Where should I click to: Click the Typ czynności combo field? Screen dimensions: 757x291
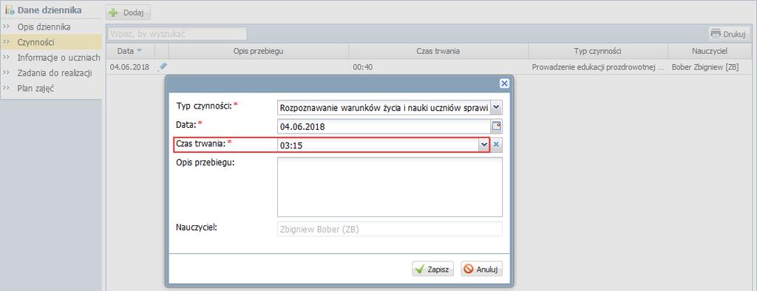click(x=384, y=107)
